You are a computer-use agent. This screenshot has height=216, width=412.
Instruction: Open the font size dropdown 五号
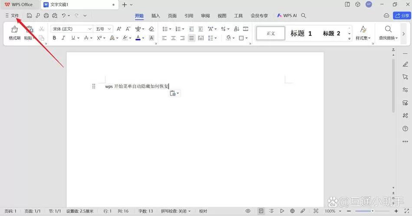(x=103, y=29)
